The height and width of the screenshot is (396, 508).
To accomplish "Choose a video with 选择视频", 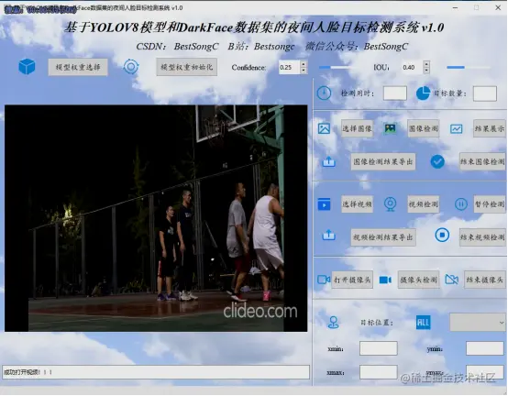I will [357, 204].
